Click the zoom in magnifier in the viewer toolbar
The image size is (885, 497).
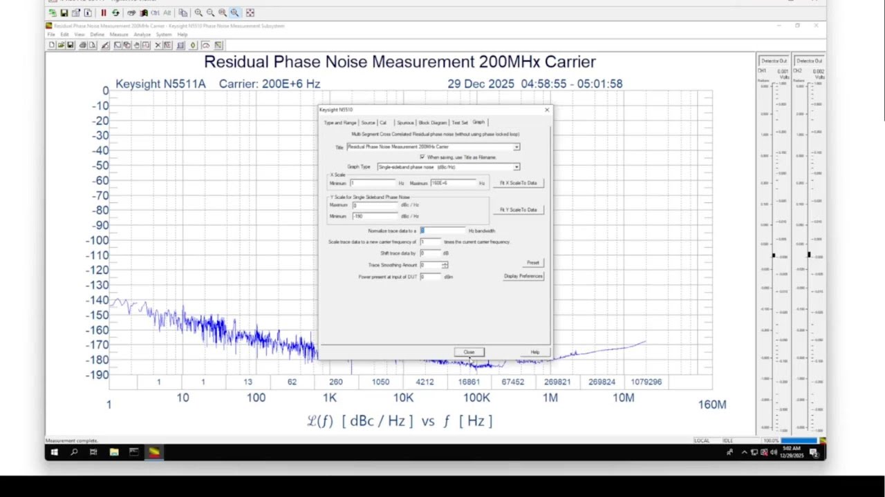pos(198,12)
